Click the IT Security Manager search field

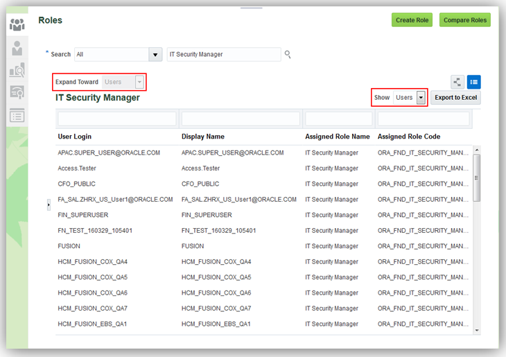(224, 54)
